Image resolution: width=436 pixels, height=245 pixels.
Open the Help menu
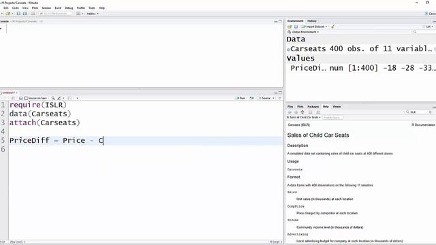click(102, 8)
